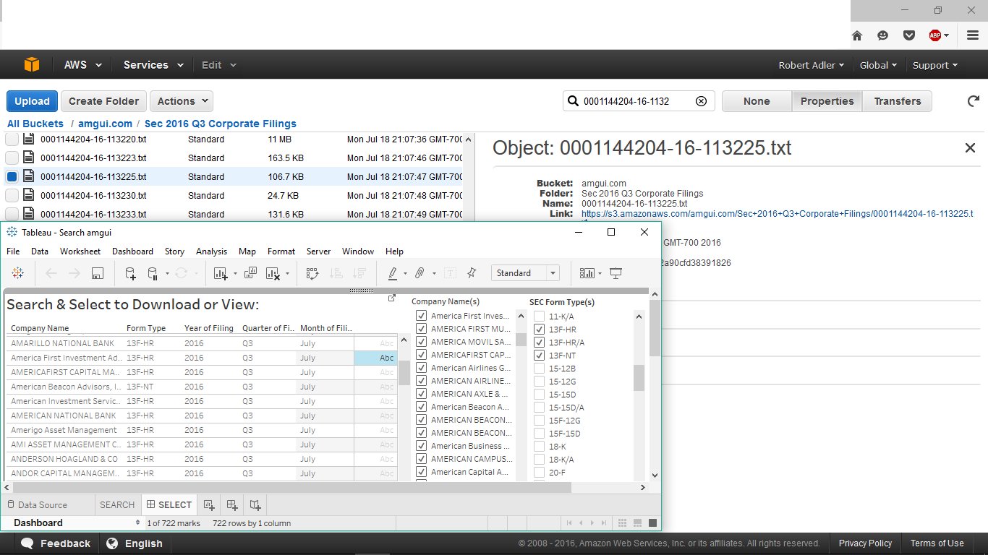Open the Worksheet menu in Tableau
The image size is (988, 555).
point(80,251)
